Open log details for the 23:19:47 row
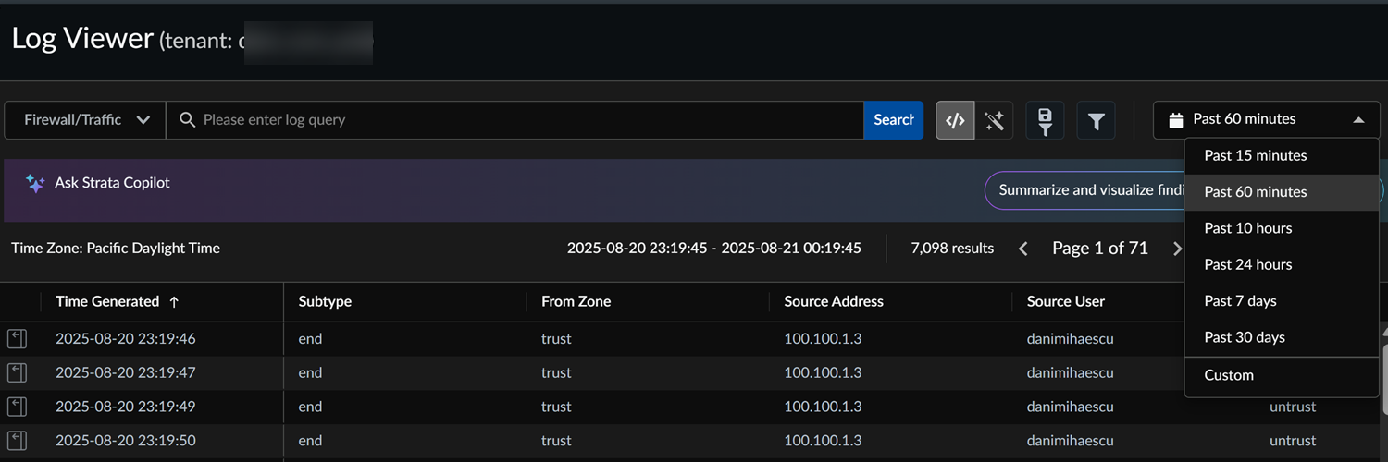The image size is (1388, 462). pyautogui.click(x=17, y=373)
